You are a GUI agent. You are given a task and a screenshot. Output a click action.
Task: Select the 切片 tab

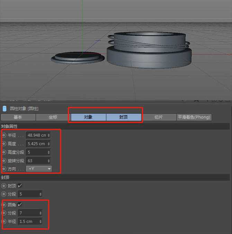159,117
